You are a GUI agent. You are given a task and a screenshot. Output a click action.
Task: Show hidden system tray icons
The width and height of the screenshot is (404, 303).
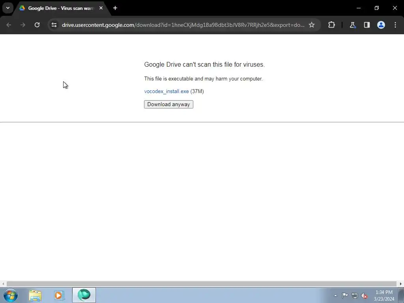click(335, 296)
